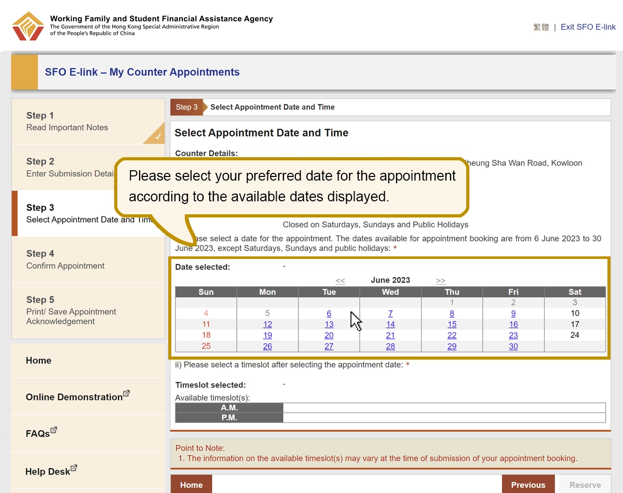Open Step 2 Enter Submission Details

pos(88,167)
